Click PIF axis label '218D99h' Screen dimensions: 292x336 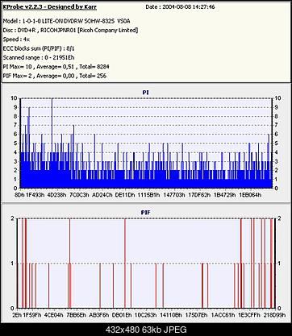pyautogui.click(x=273, y=315)
